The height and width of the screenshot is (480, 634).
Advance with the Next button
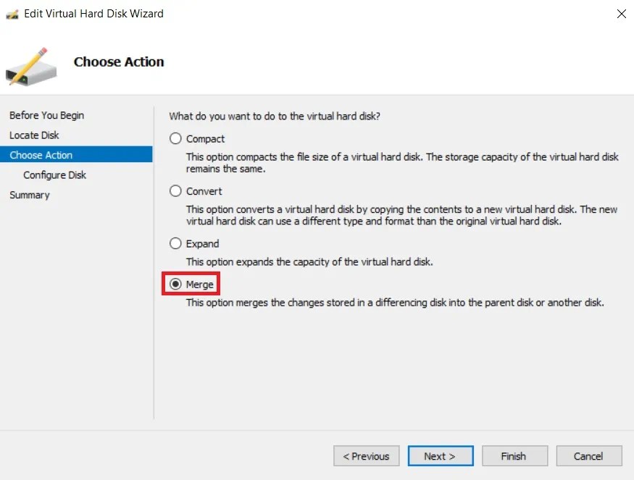pos(441,456)
